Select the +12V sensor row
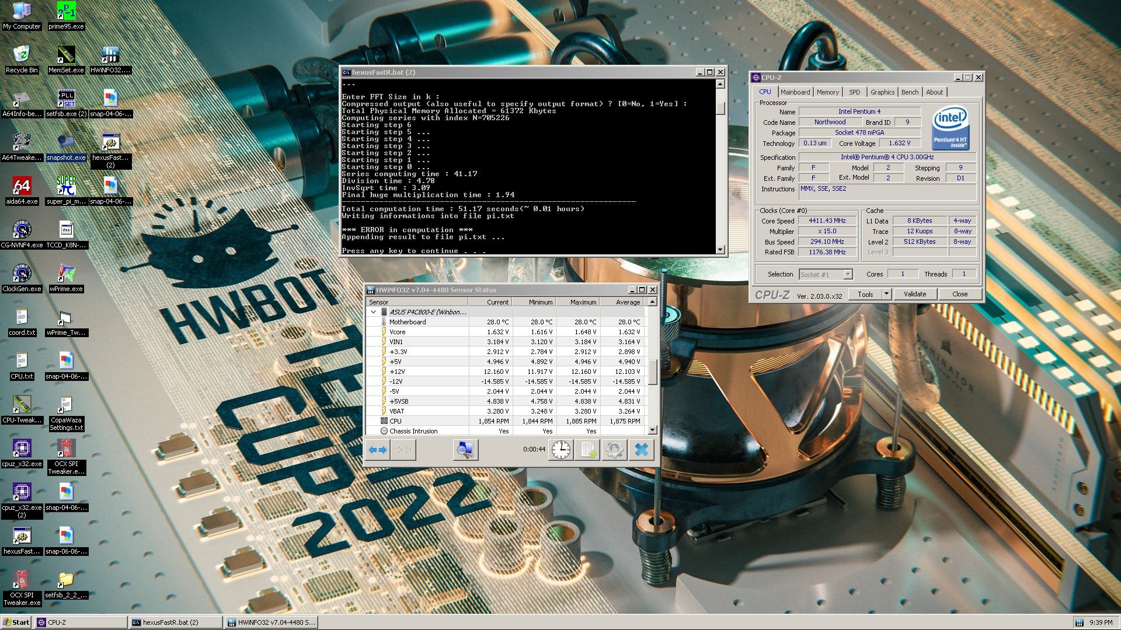Viewport: 1121px width, 630px height. [x=506, y=372]
